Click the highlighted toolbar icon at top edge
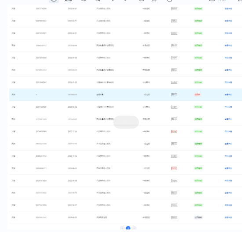Viewport: 242px width, 232px height. (54, 1)
